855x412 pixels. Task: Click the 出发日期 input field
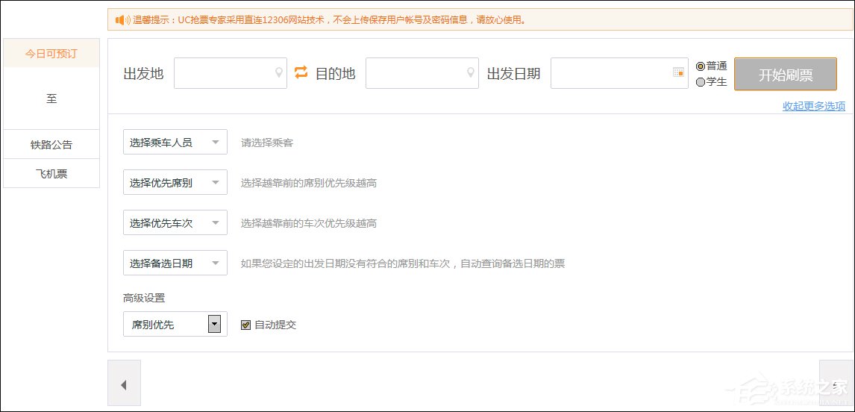619,73
